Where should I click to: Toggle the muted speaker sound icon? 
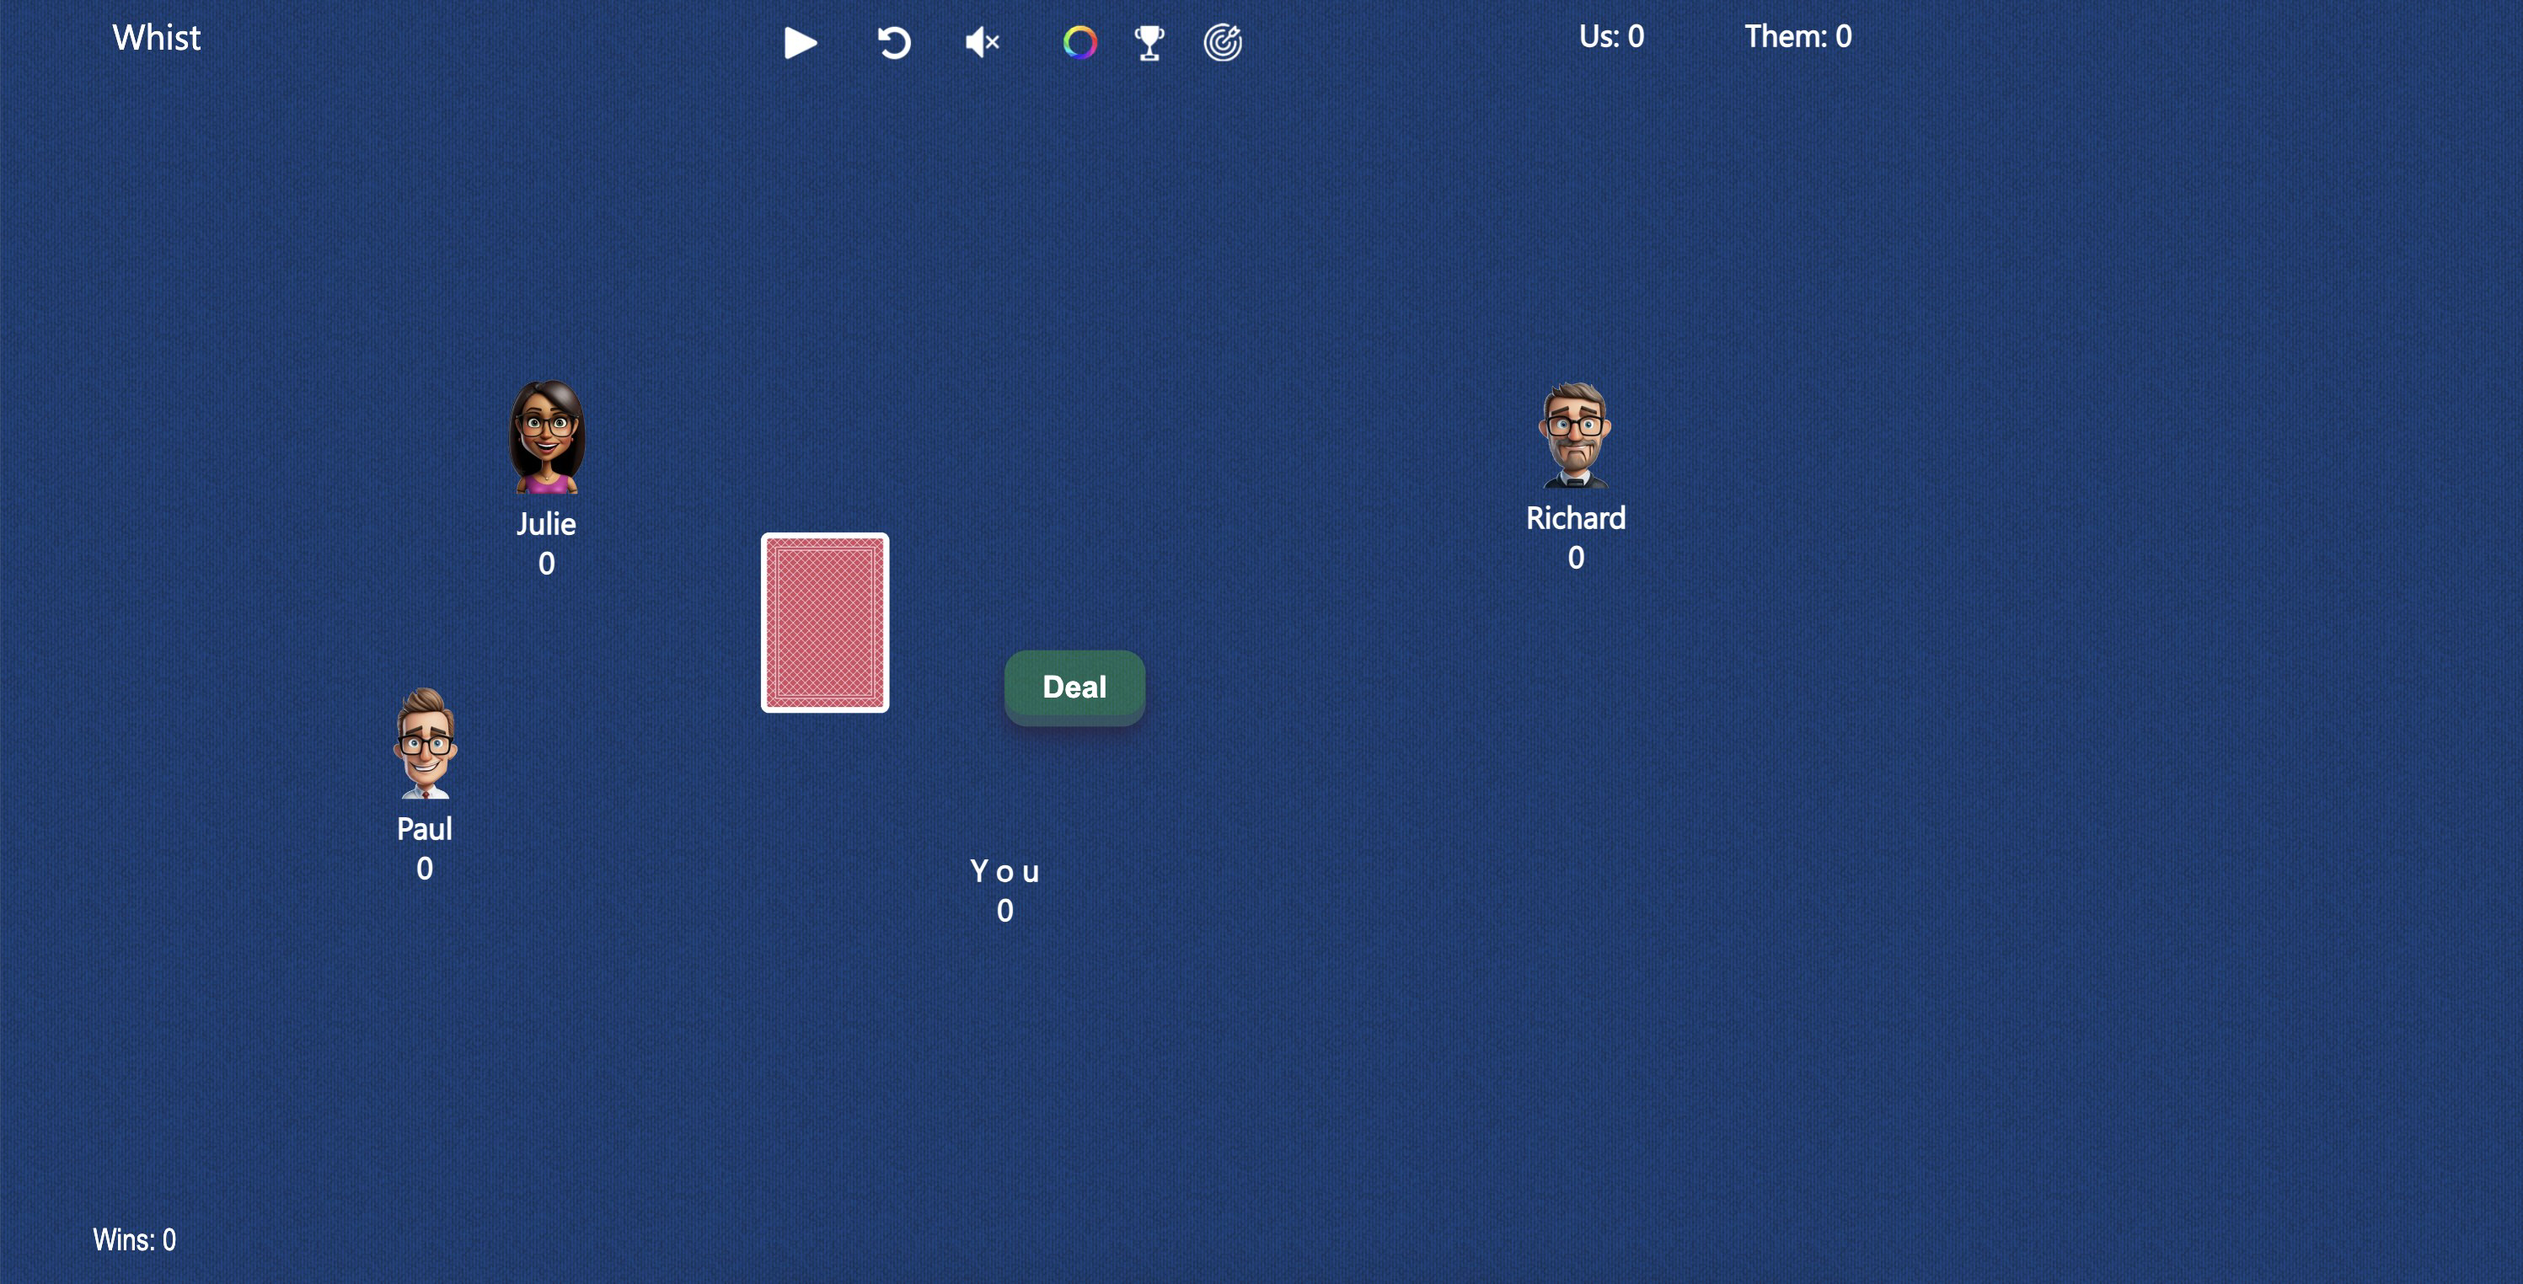(982, 42)
